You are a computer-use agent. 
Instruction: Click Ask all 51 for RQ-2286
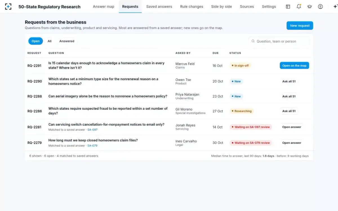[289, 111]
